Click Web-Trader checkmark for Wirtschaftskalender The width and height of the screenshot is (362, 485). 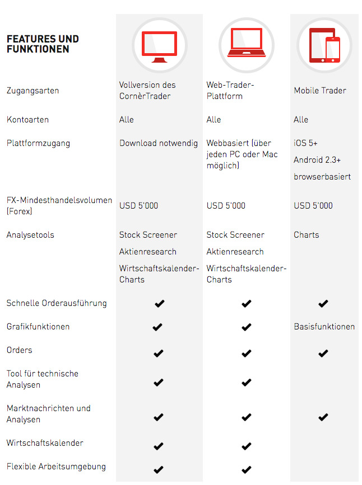(x=246, y=446)
